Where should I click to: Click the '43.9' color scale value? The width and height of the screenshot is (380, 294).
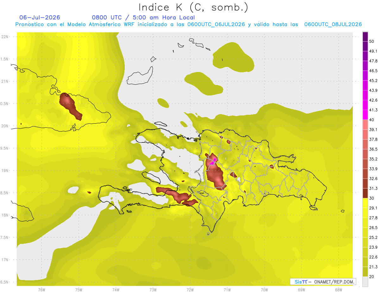(373, 90)
